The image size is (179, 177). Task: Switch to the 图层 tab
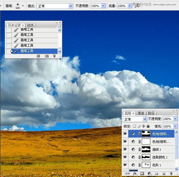pos(128,113)
